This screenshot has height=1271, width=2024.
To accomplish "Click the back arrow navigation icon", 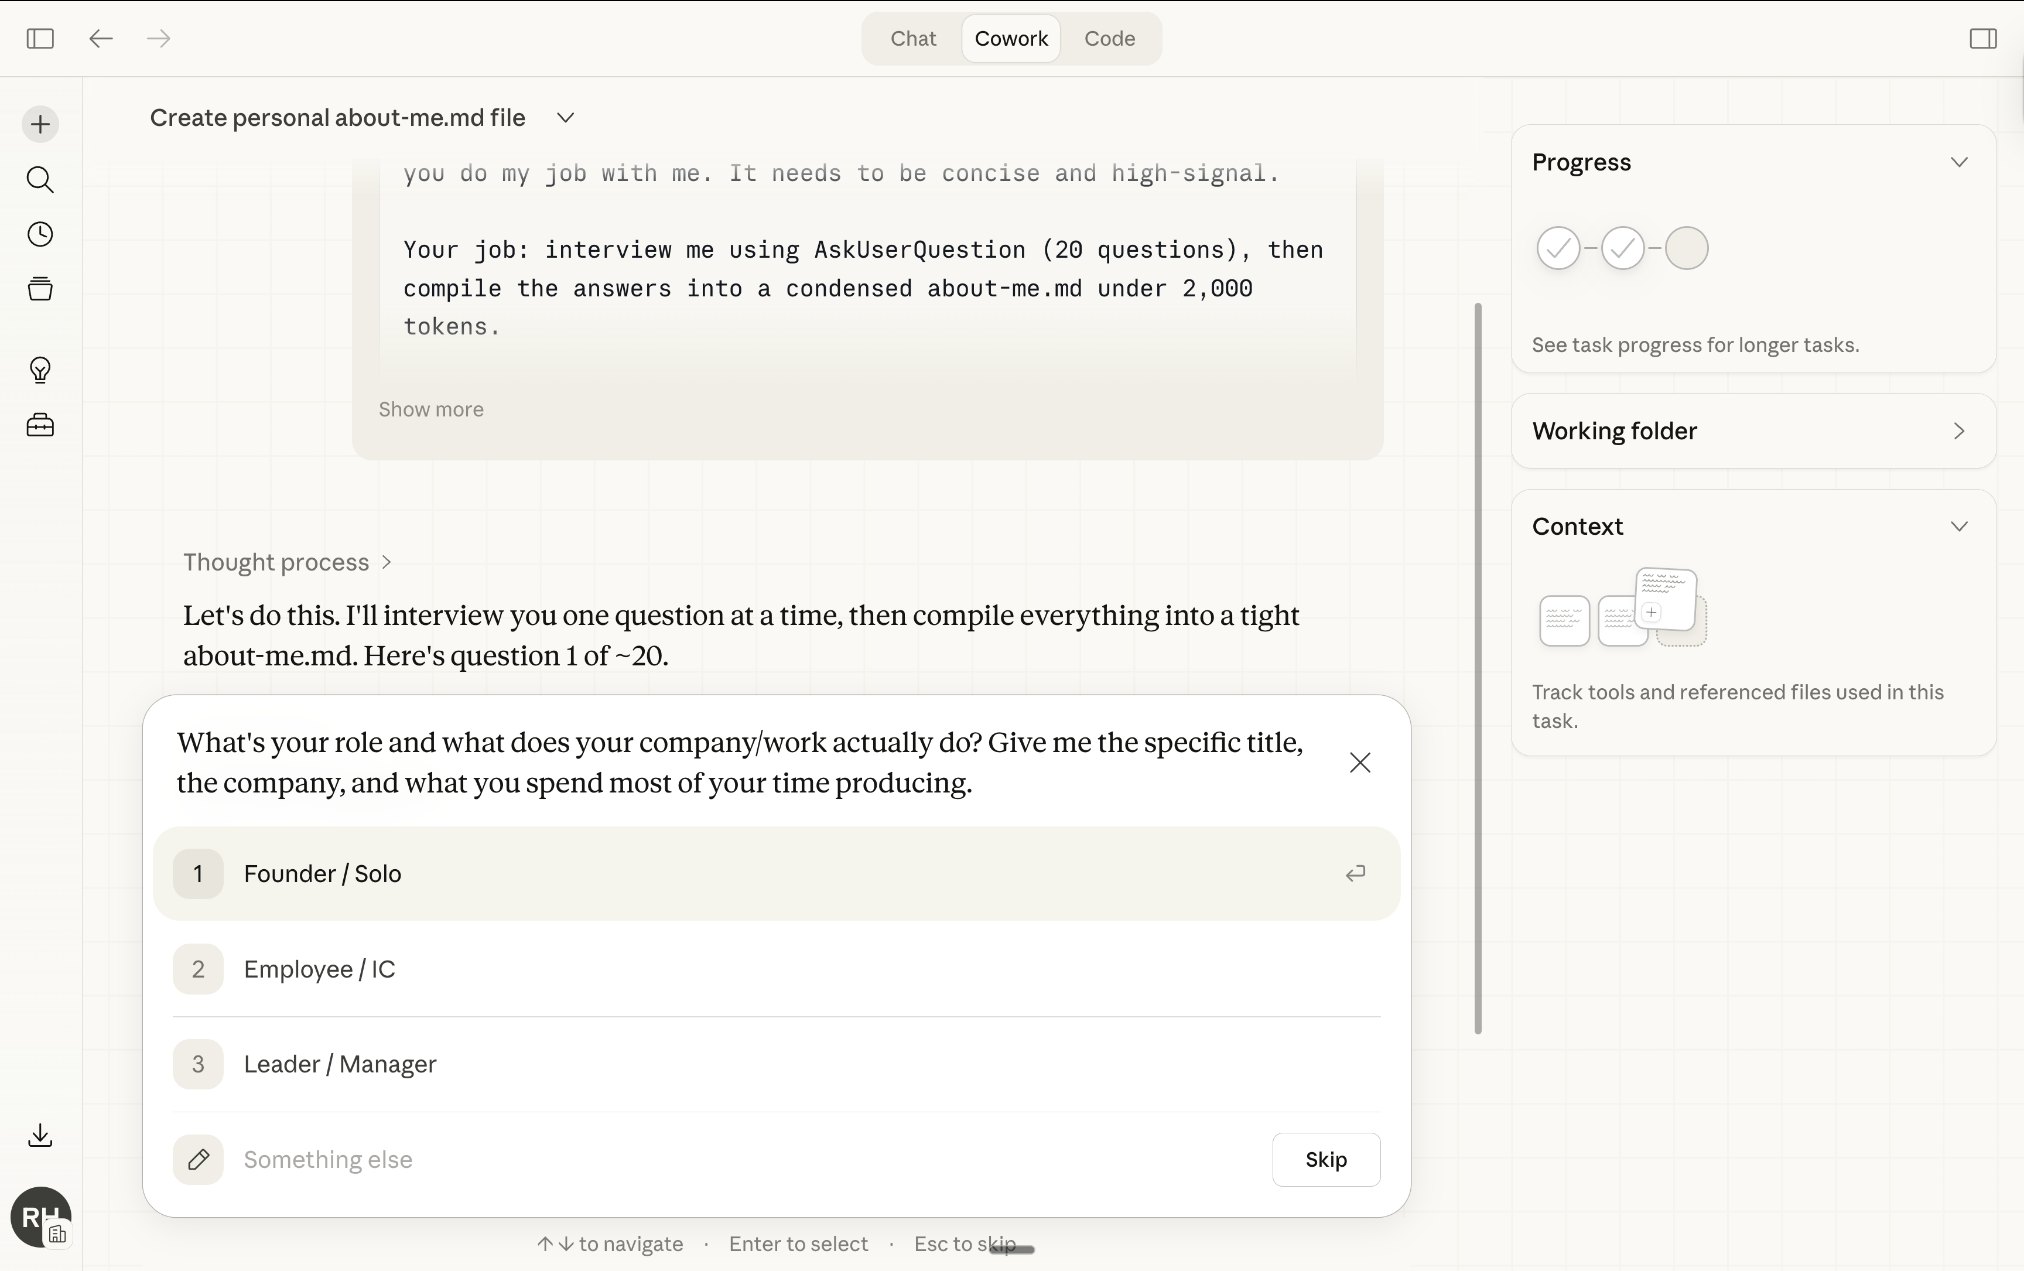I will pos(101,39).
